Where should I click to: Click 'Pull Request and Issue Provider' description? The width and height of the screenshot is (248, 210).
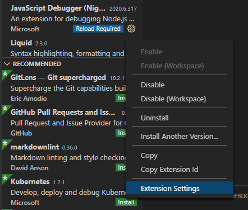pyautogui.click(x=68, y=123)
